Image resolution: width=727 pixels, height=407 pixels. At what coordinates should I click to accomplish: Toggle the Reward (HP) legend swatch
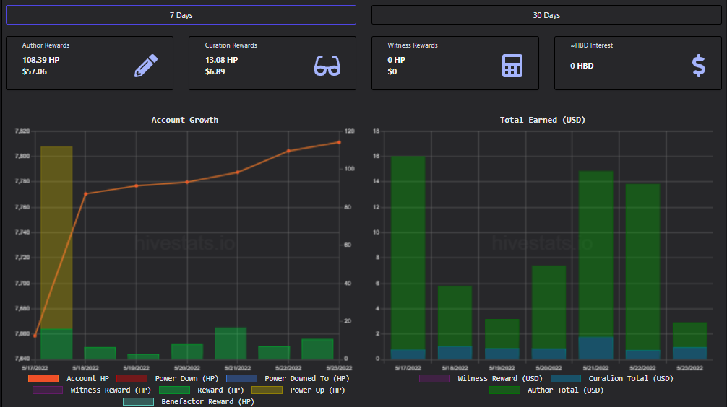point(174,390)
